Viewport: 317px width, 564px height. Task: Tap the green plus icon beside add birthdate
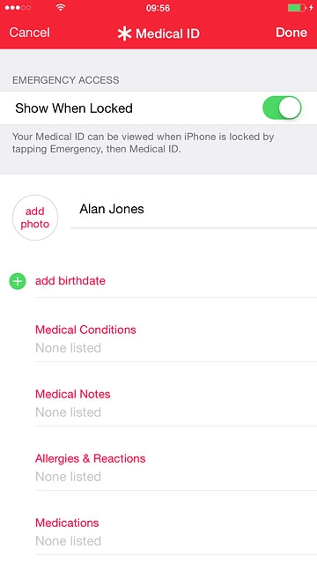[x=18, y=281]
